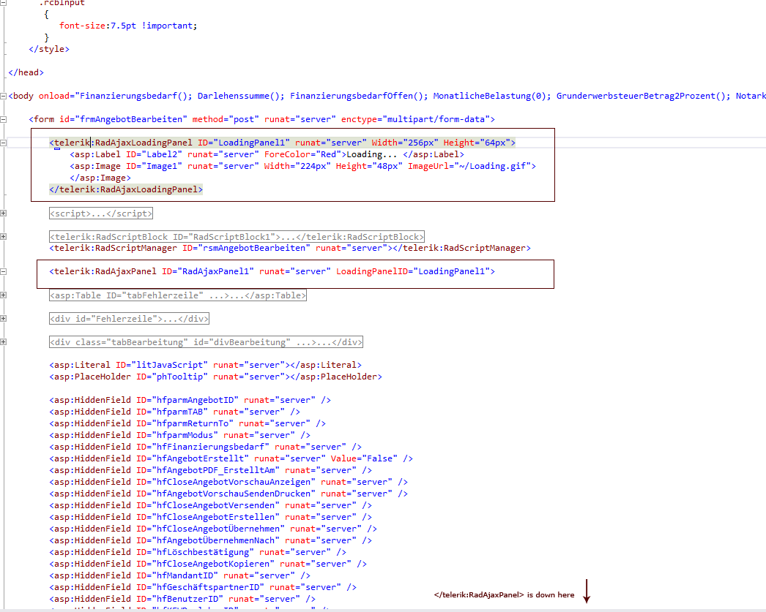Collapse the RadAjaxLoadingPanel outlining region
Screen dimensions: 766x612
3,143
